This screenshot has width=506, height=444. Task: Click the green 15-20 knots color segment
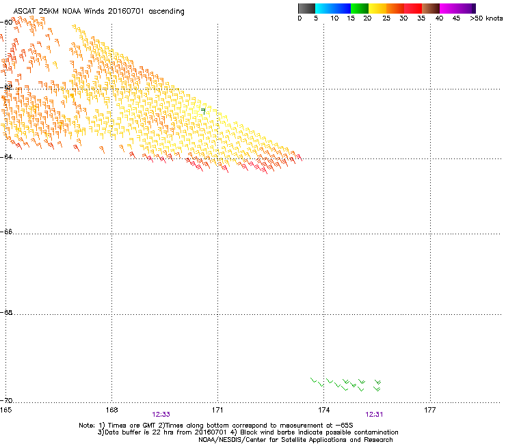click(x=360, y=8)
